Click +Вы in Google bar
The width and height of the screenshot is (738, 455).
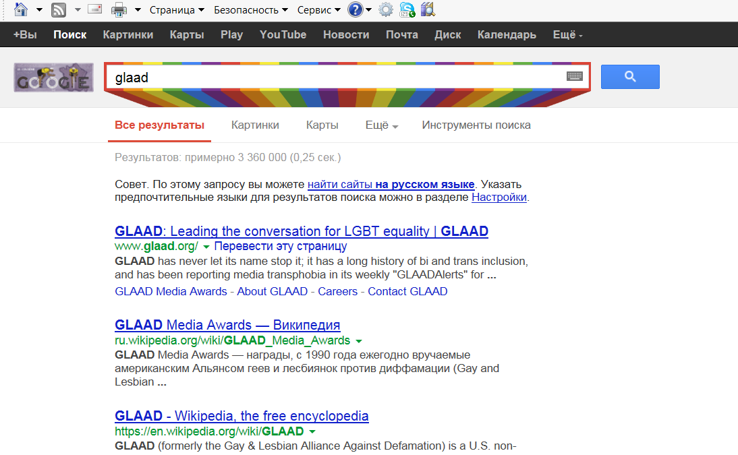tap(25, 35)
